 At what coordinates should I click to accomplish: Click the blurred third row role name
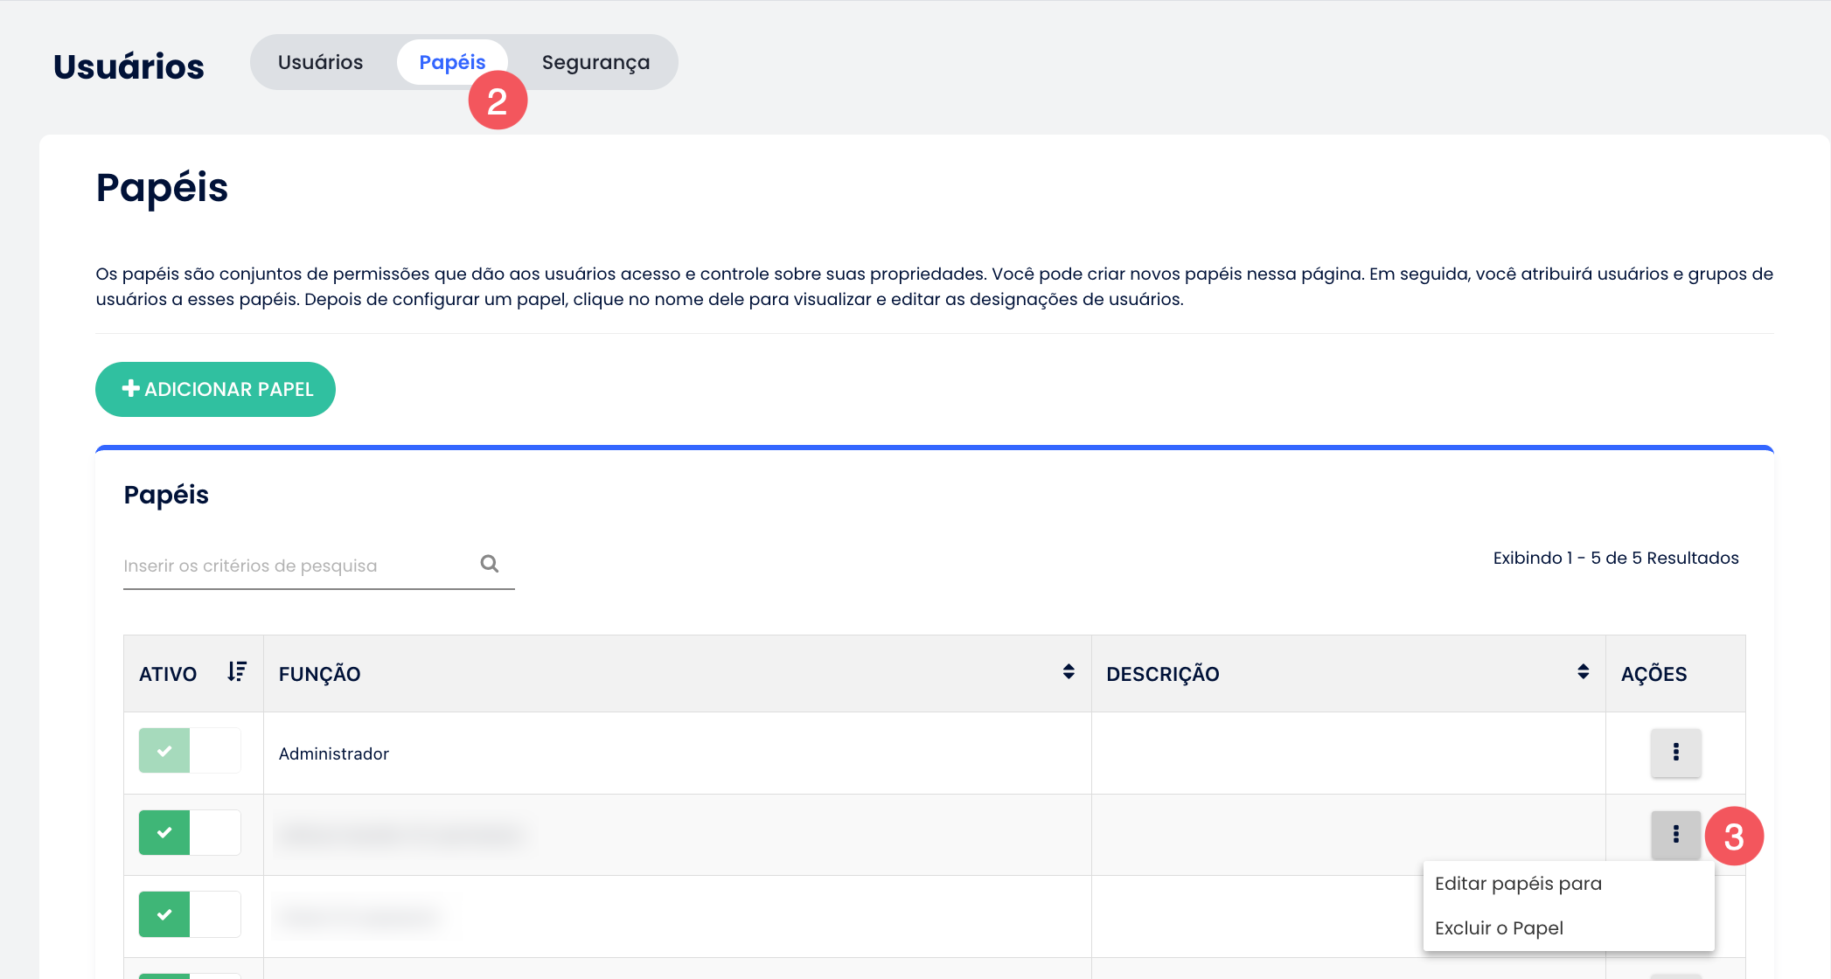pyautogui.click(x=360, y=916)
